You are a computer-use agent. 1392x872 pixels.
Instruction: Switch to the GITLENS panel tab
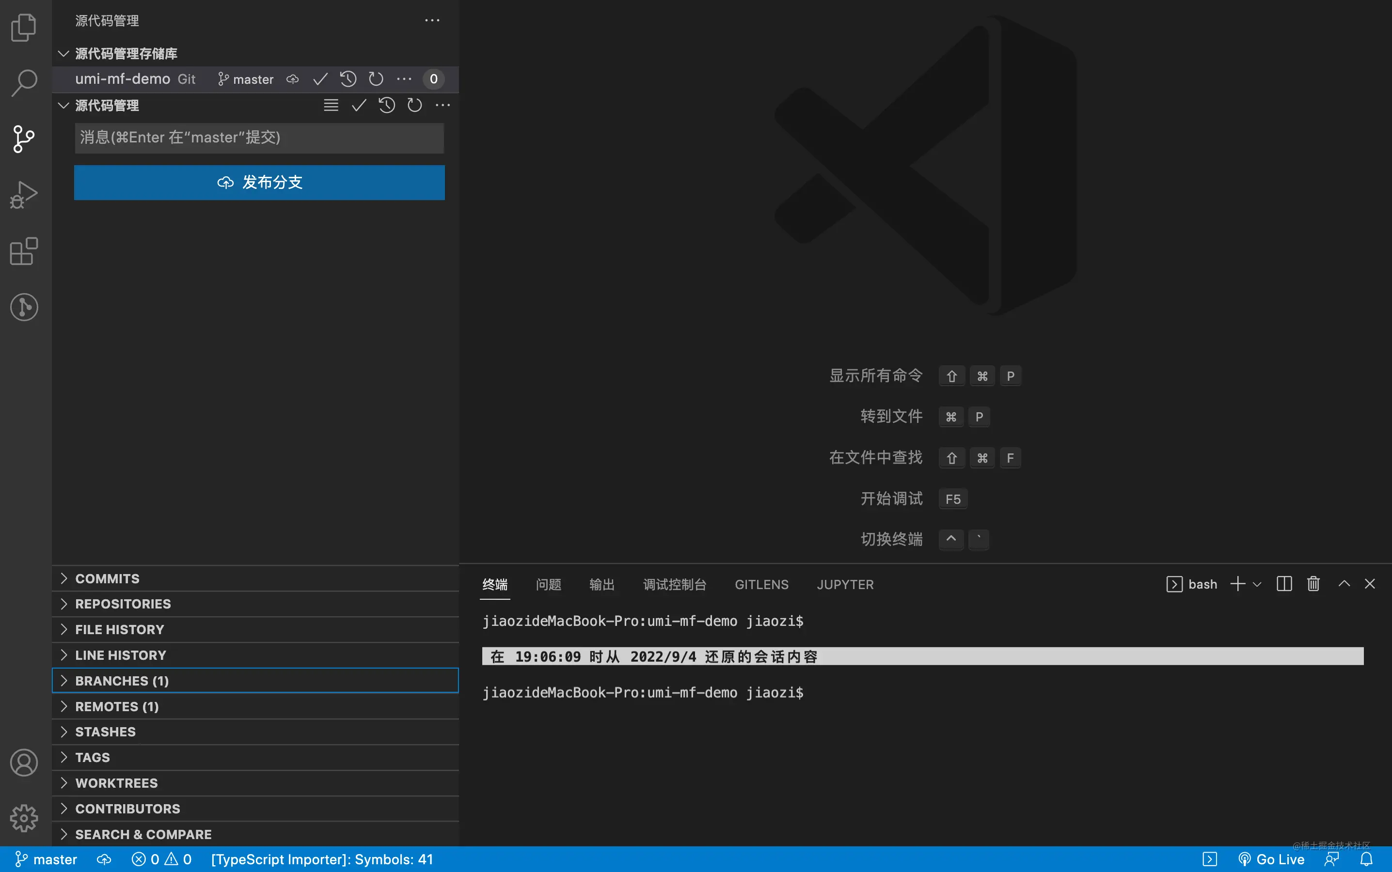coord(761,584)
